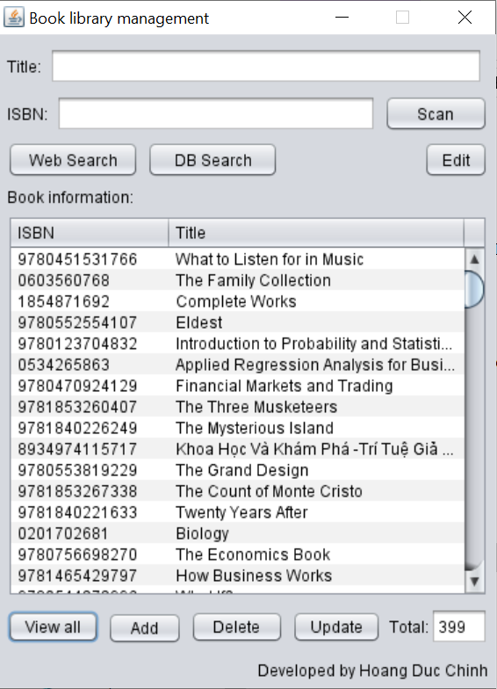The width and height of the screenshot is (497, 689).
Task: Click View all to list books
Action: coord(53,627)
